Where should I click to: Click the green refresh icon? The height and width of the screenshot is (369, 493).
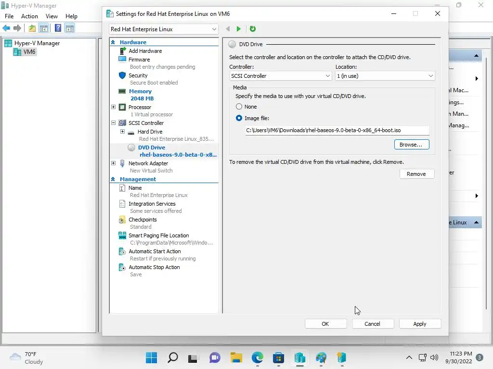[x=252, y=29]
